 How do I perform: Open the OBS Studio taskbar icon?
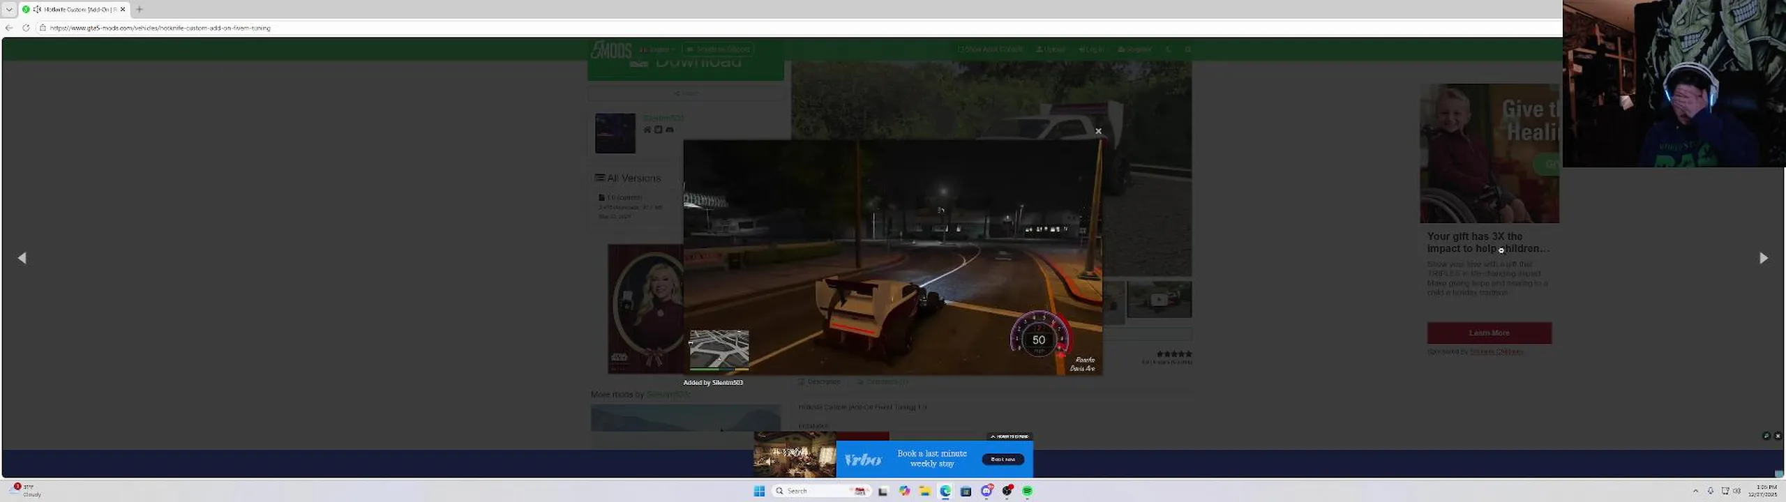tap(1007, 491)
